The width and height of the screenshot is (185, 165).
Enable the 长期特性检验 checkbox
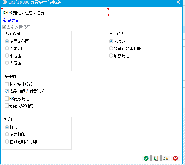(7, 84)
